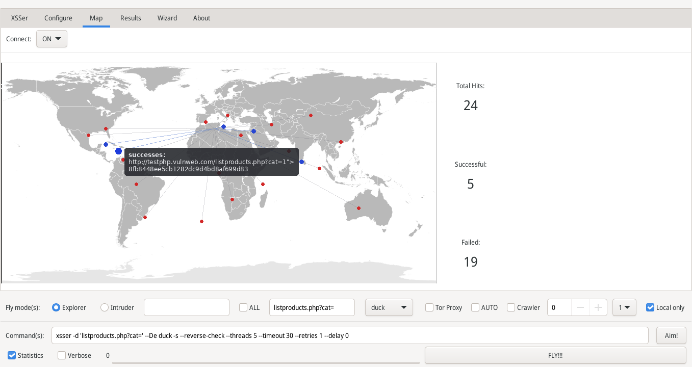Open the crawler depth dropdown showing 1
692x367 pixels.
tap(624, 307)
